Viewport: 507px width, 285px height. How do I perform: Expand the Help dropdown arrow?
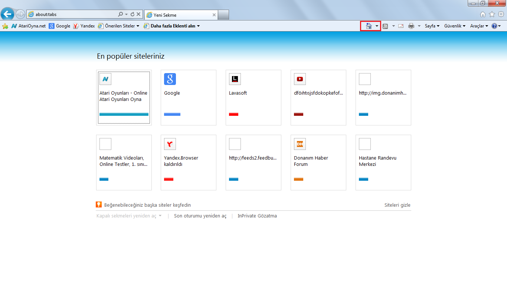pyautogui.click(x=500, y=26)
